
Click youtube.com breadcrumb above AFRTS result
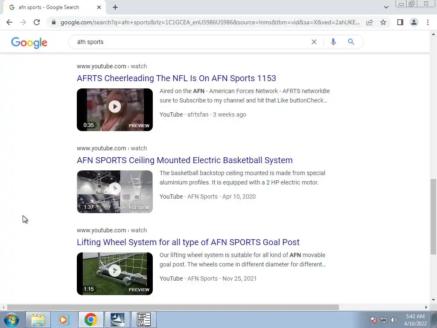click(x=112, y=66)
